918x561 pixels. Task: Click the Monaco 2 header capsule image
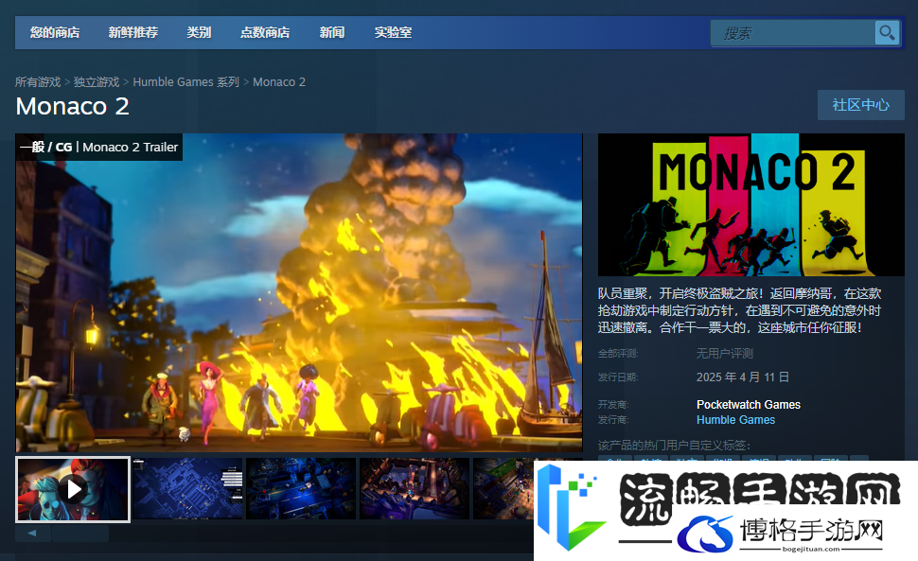[x=751, y=204]
